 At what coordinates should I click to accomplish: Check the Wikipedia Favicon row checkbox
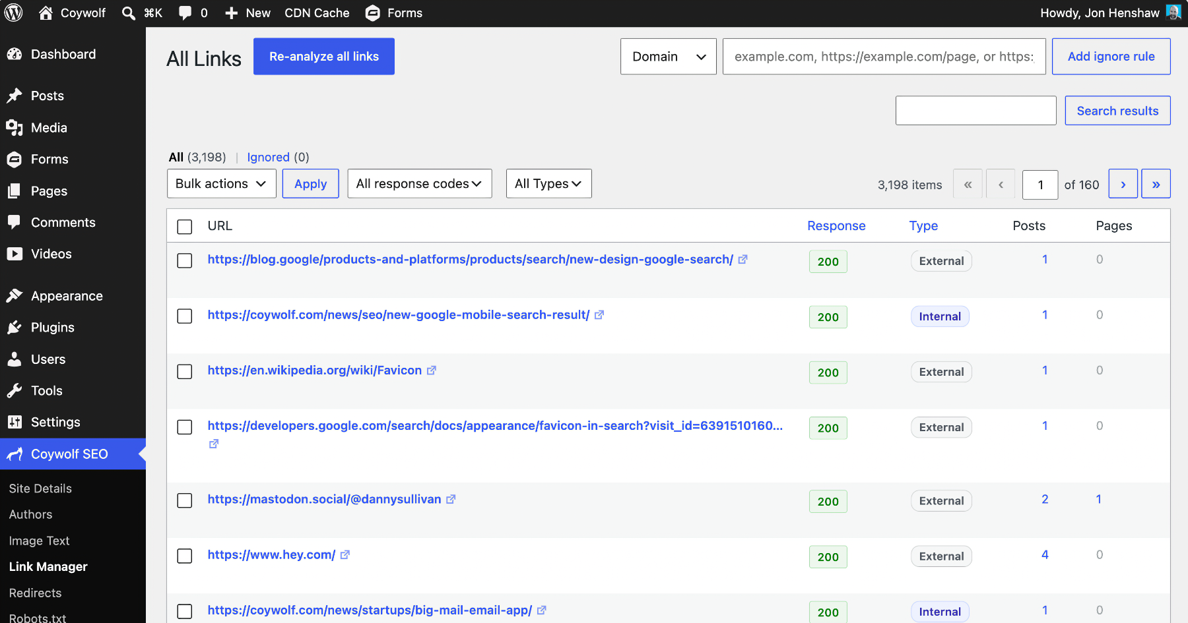(185, 372)
